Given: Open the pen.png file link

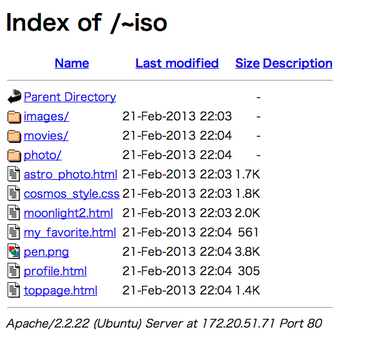Looking at the screenshot, I should click(x=46, y=252).
